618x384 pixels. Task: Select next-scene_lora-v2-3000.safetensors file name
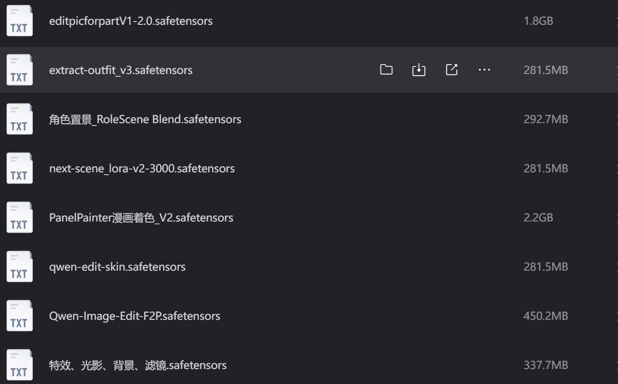click(142, 169)
